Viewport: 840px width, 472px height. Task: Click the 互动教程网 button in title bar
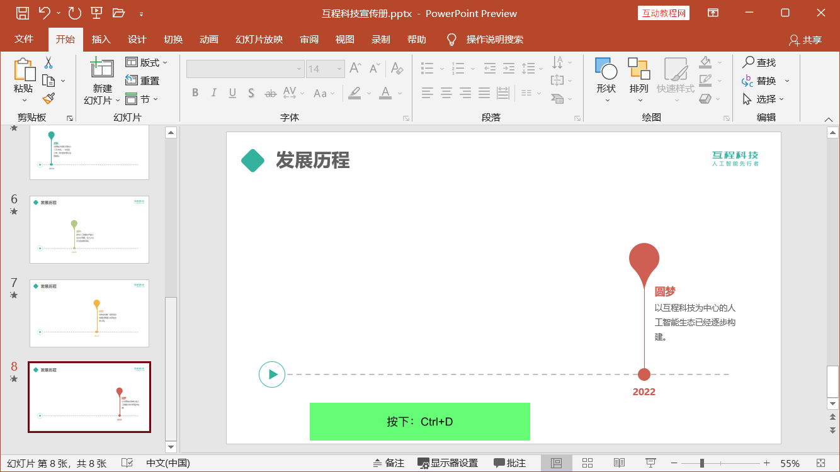point(664,13)
